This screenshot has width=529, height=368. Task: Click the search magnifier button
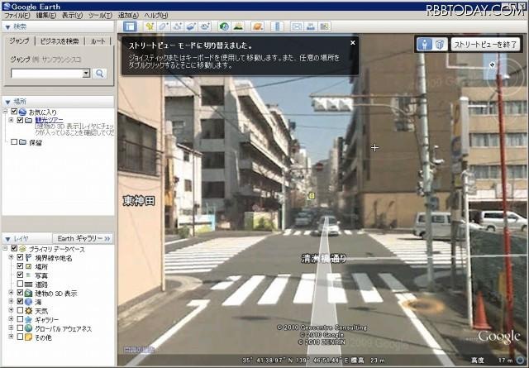click(x=100, y=73)
